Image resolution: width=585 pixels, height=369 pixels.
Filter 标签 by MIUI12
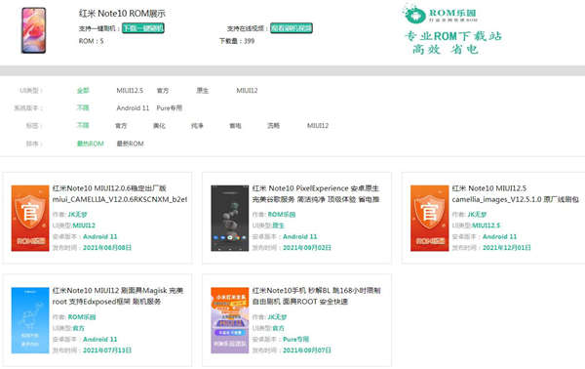(x=318, y=126)
